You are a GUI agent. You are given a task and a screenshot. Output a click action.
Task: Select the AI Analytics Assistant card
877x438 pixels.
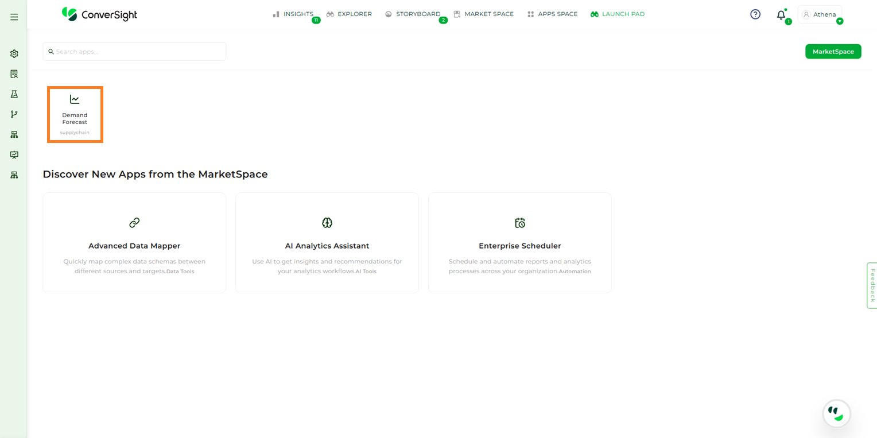327,243
